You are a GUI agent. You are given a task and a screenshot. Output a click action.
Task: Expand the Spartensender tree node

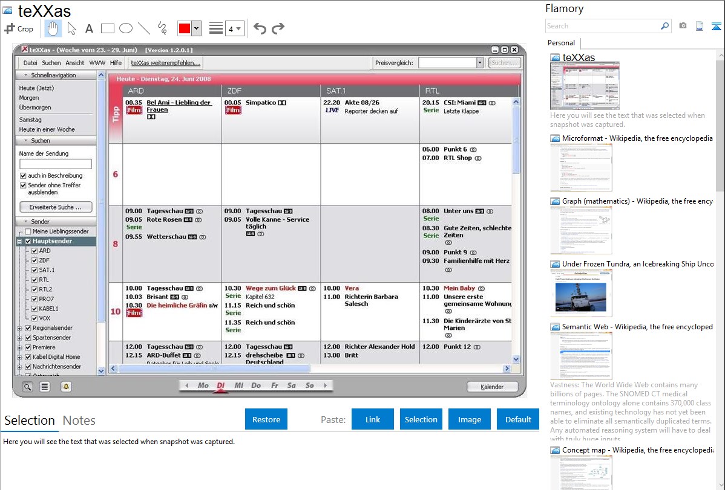[x=20, y=338]
